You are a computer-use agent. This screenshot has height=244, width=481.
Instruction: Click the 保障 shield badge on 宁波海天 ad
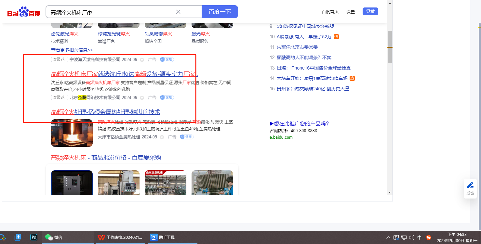[x=167, y=60]
